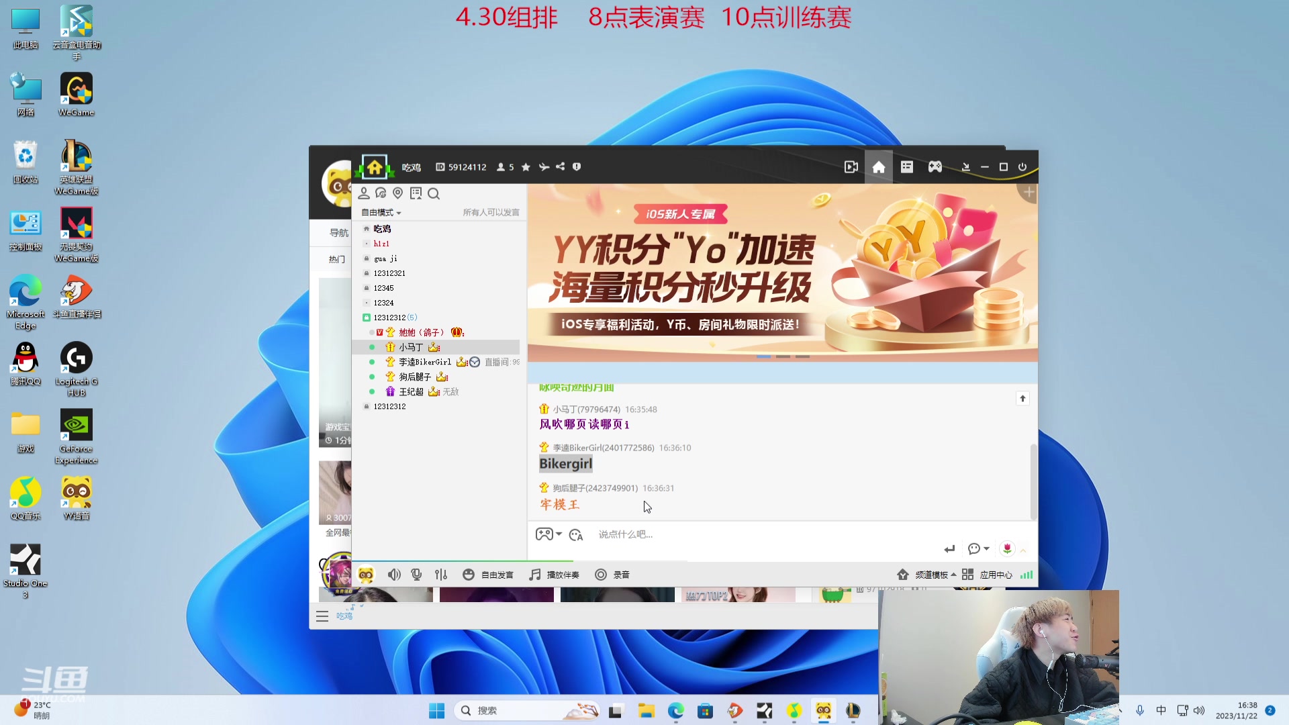1289x725 pixels.
Task: Mute the speaker volume icon
Action: [394, 575]
